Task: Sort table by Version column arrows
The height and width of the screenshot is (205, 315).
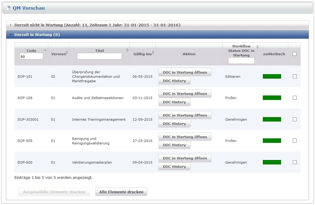Action: coord(67,53)
